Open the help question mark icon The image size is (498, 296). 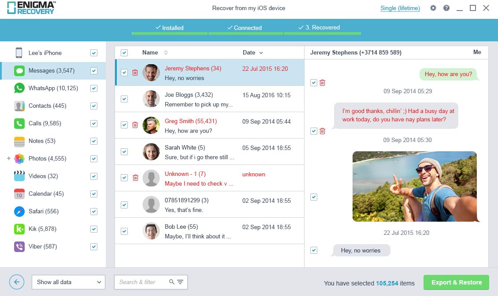[x=446, y=8]
